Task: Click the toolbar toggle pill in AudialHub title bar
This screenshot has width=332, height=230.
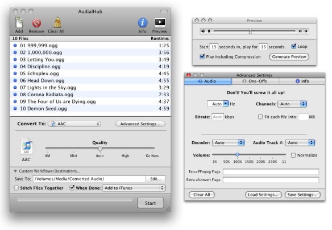Action: 164,11
